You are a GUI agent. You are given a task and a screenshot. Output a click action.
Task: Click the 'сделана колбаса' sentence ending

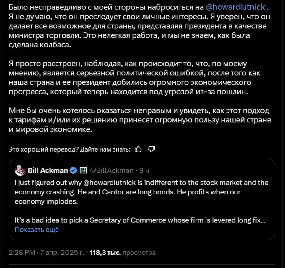coord(40,45)
